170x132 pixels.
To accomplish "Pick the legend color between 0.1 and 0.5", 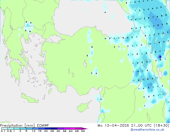I will (5, 128).
